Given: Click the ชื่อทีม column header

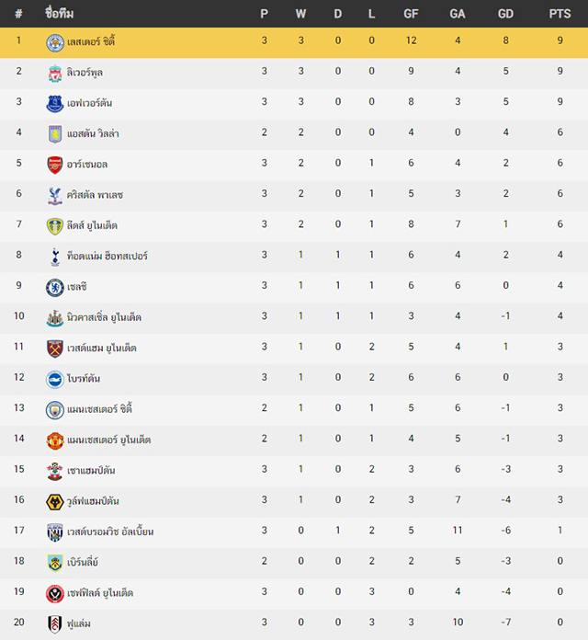Looking at the screenshot, I should tap(59, 14).
